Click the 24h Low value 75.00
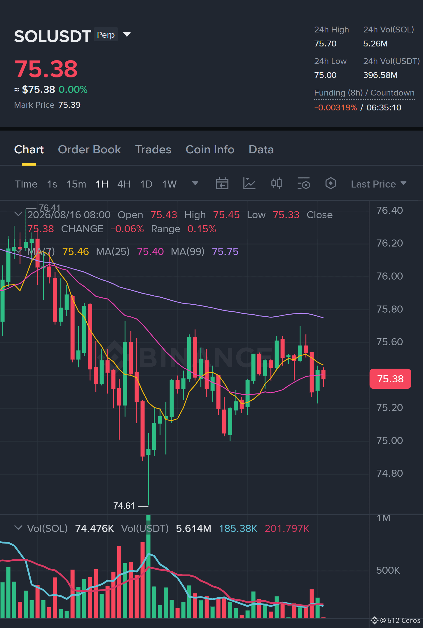 point(325,75)
